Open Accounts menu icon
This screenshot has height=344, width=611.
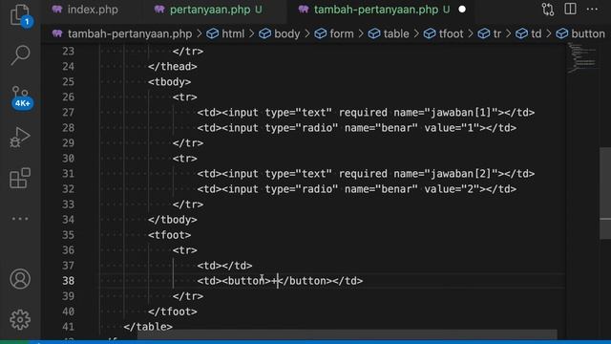20,279
